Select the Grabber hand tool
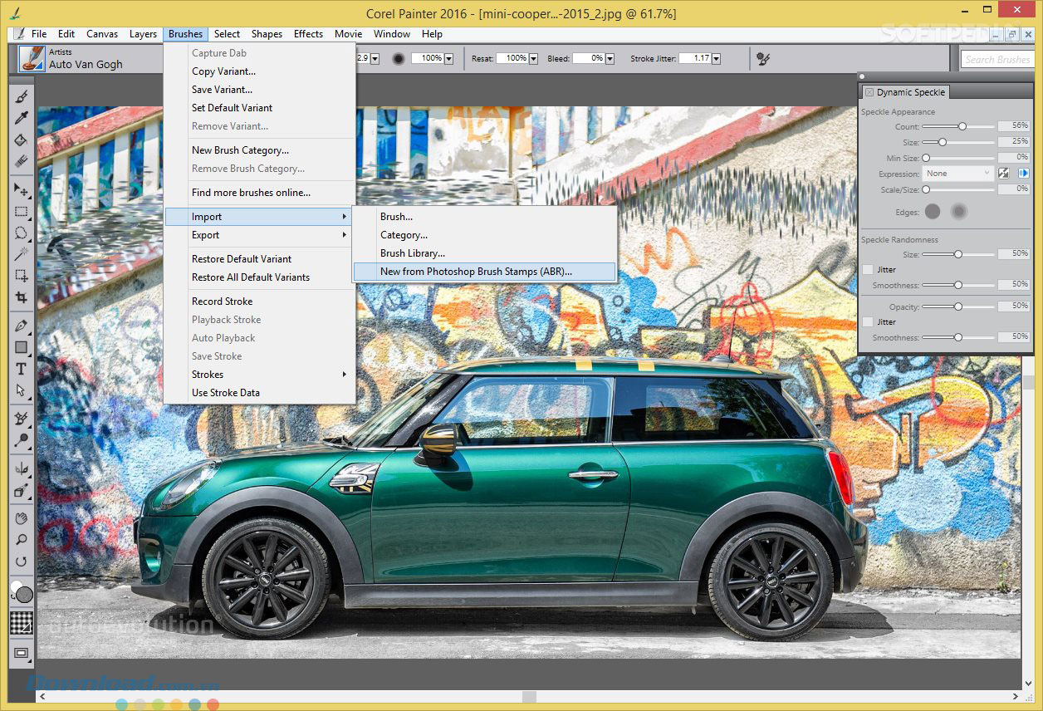Viewport: 1043px width, 711px height. (22, 518)
